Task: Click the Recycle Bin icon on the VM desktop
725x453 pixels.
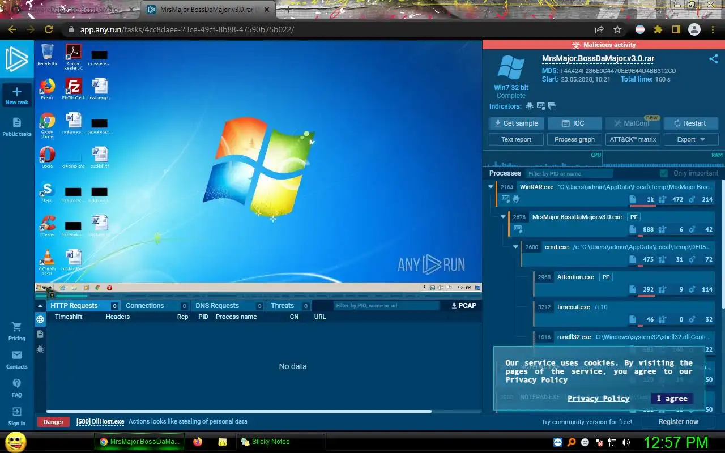Action: (47, 55)
